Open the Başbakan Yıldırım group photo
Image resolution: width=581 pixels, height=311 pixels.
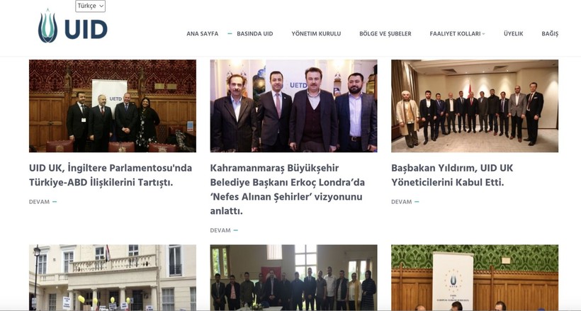pyautogui.click(x=475, y=106)
